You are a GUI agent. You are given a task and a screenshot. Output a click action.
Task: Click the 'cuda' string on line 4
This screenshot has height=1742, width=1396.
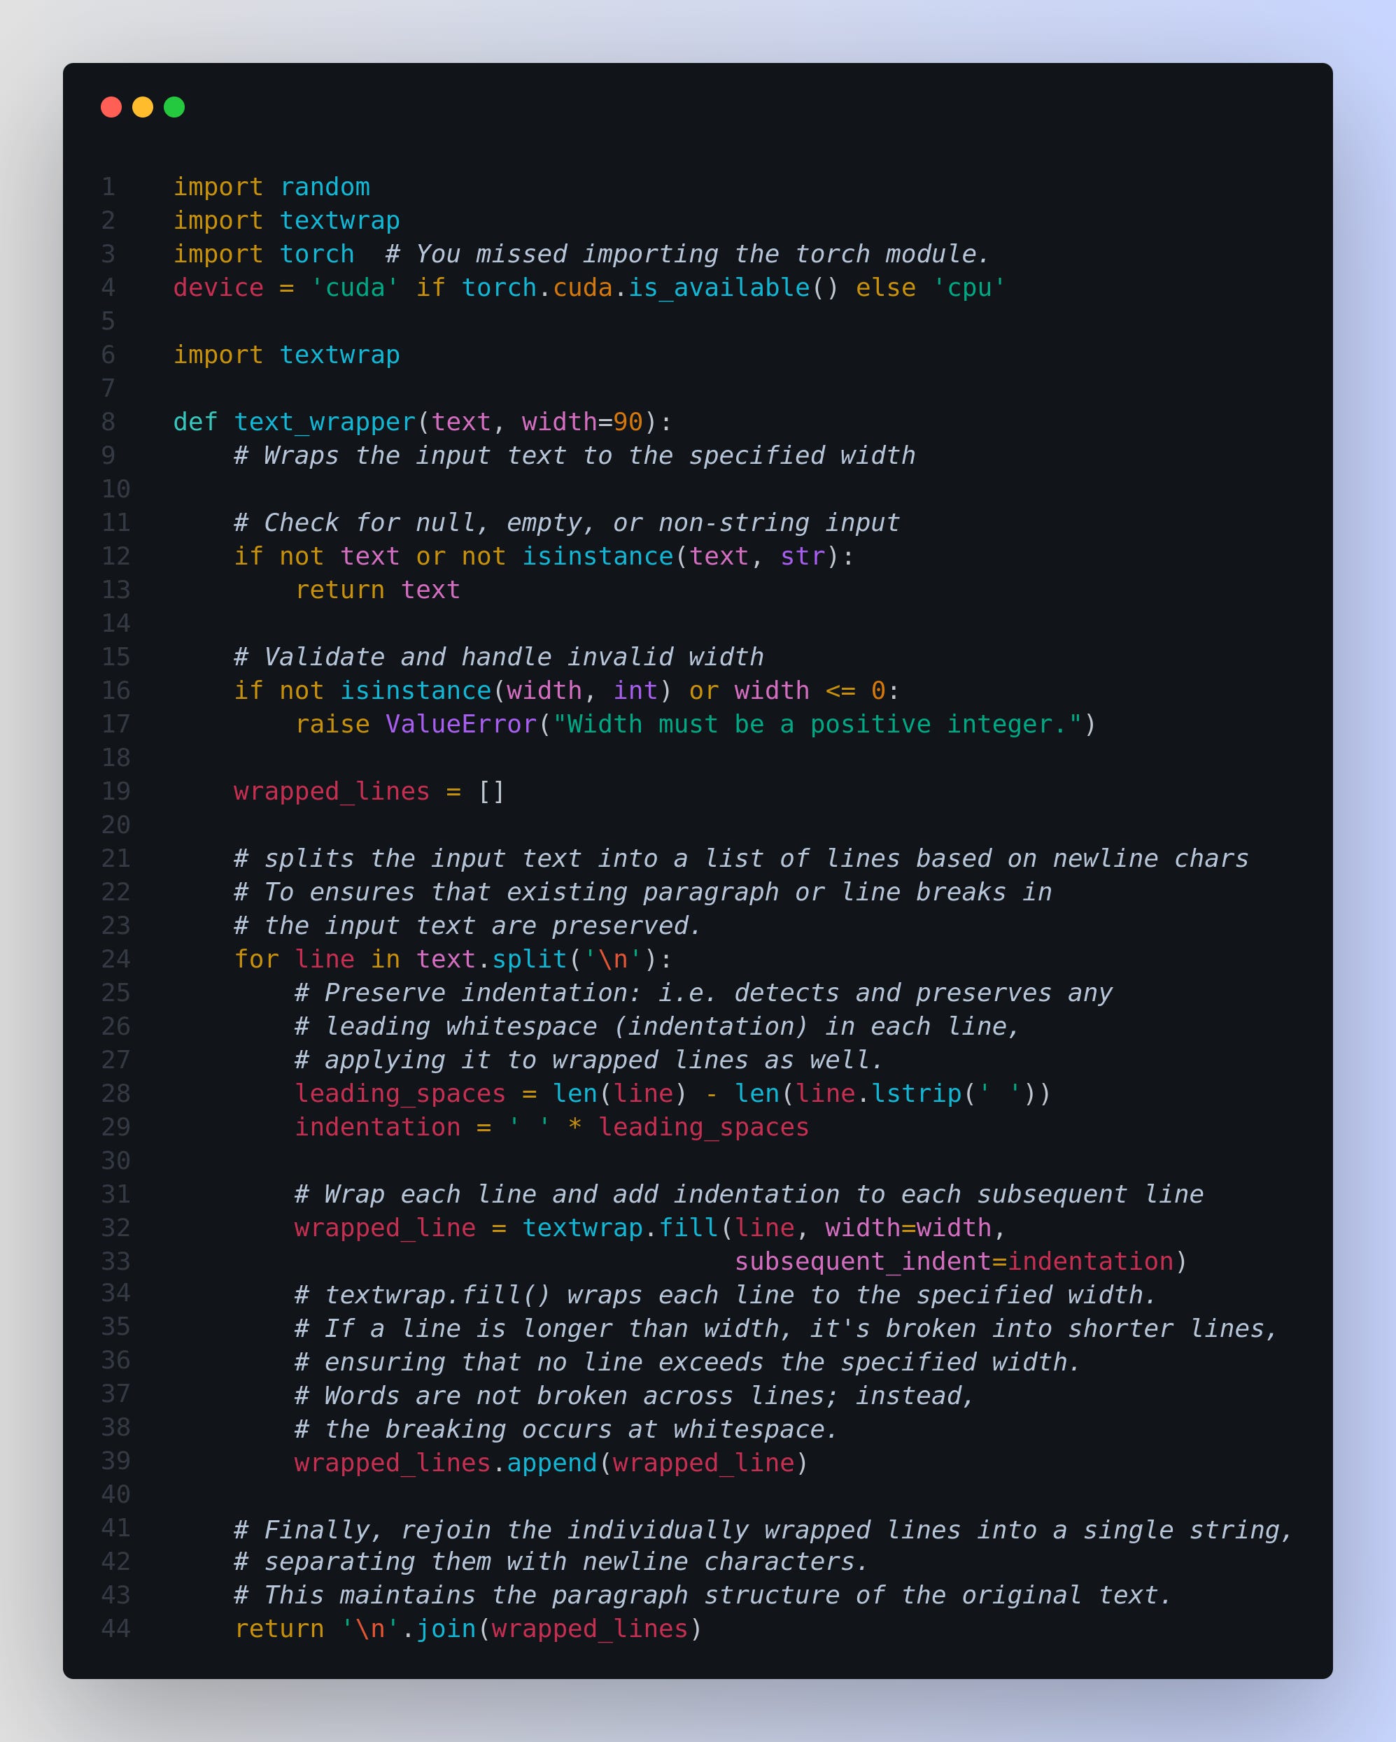click(355, 288)
